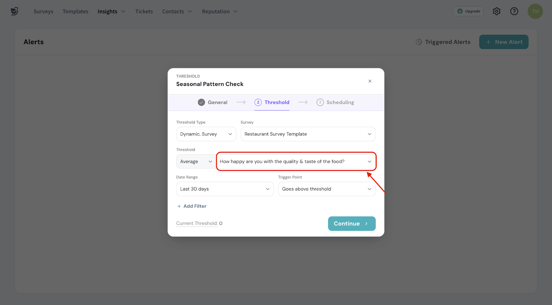The image size is (552, 305).
Task: Click the Triggered Alerts clock icon
Action: tap(418, 42)
